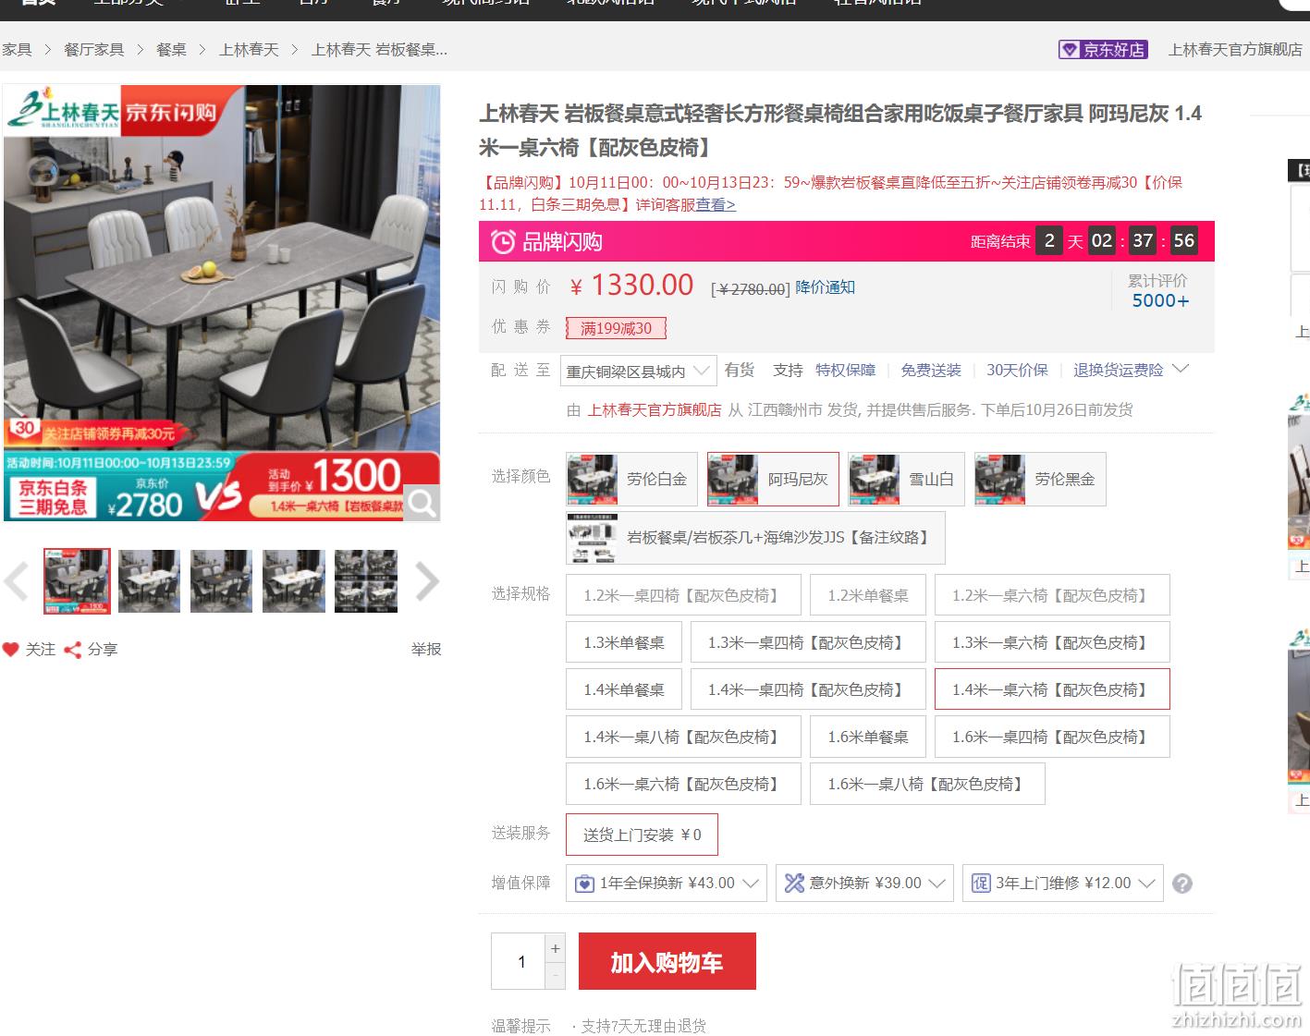Select 岩板餐桌/岩板茶几+海绵沙发JJS option

pos(755,537)
